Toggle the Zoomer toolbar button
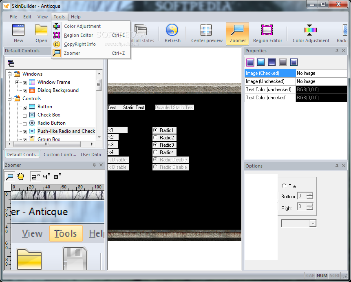Viewport: 351px width, 282px height. (237, 34)
